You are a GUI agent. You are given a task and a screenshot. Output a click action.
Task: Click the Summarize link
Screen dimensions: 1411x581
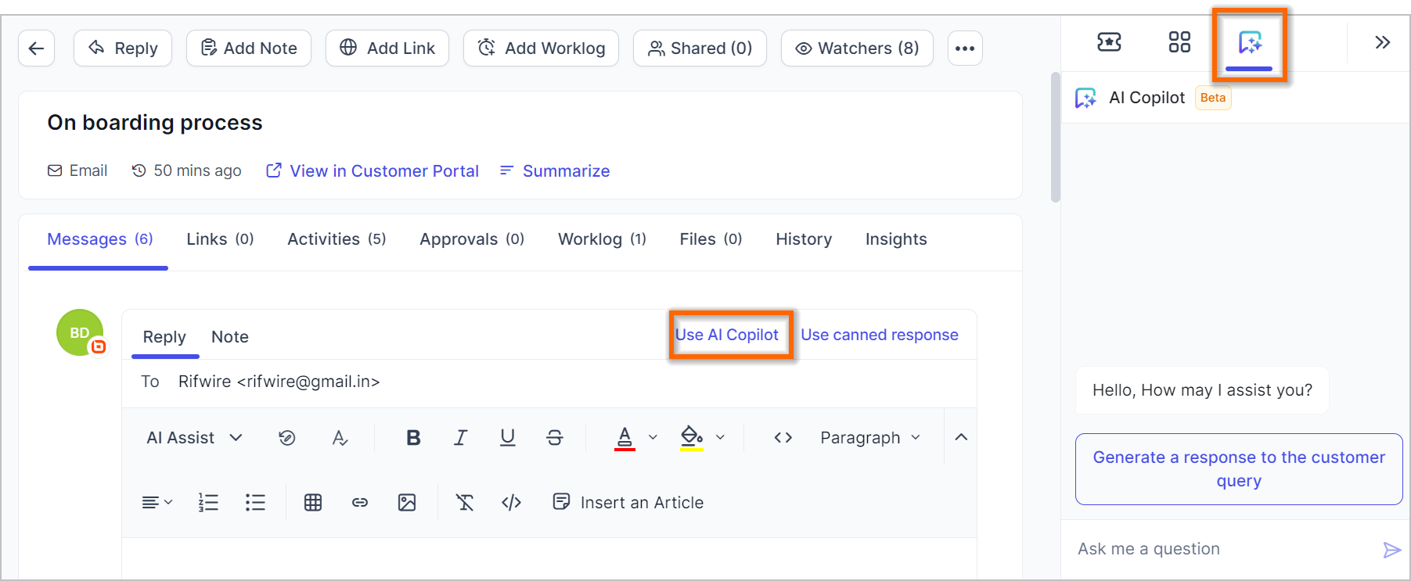coord(555,170)
